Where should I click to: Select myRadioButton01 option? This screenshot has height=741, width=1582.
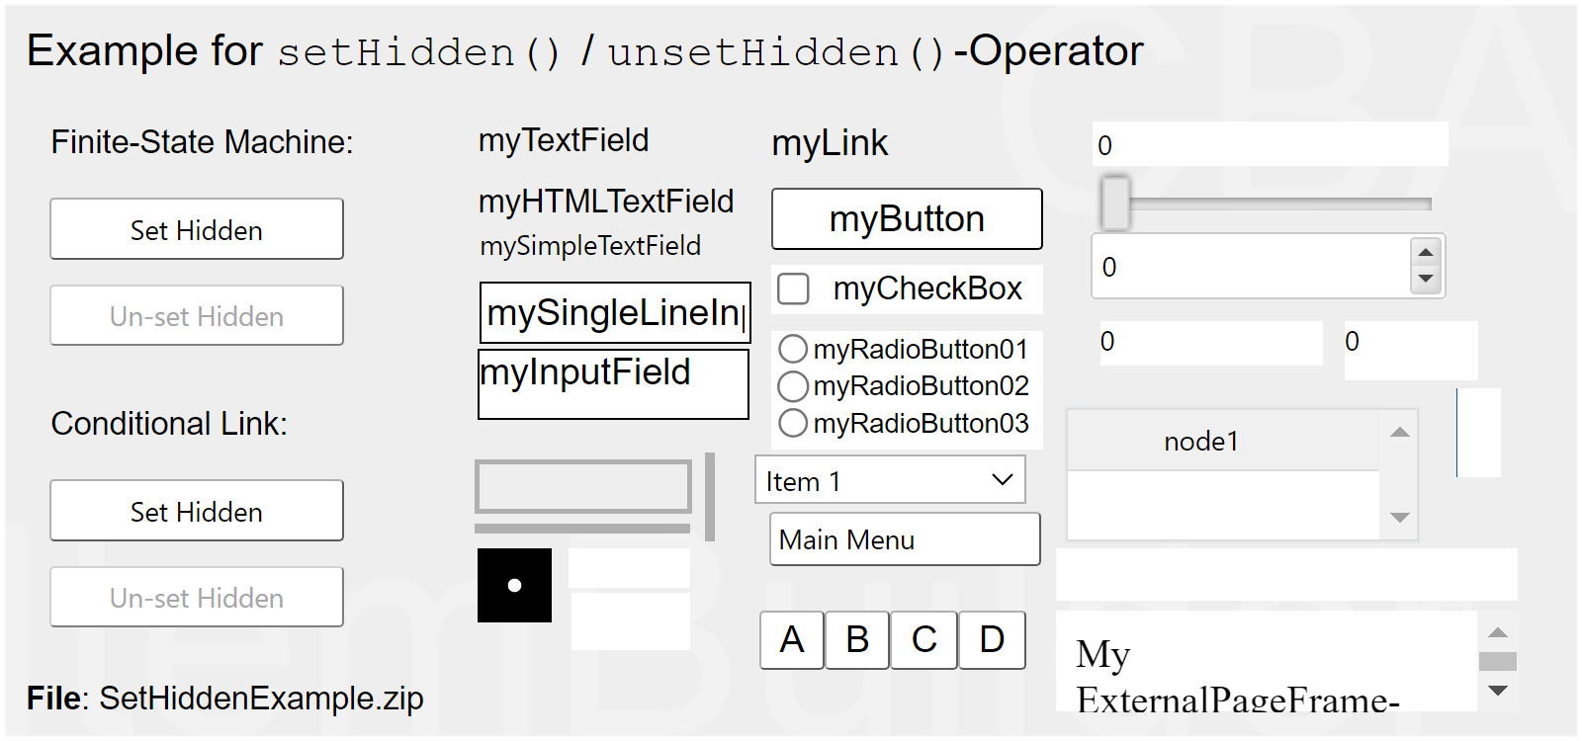point(793,349)
